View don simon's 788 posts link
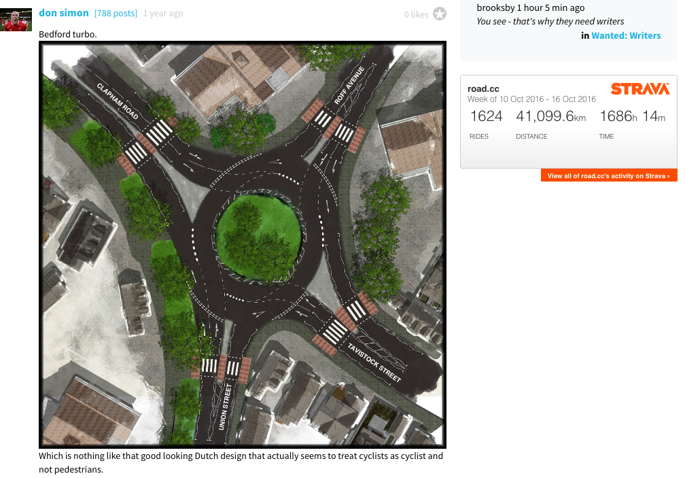The height and width of the screenshot is (478, 685). pyautogui.click(x=116, y=14)
